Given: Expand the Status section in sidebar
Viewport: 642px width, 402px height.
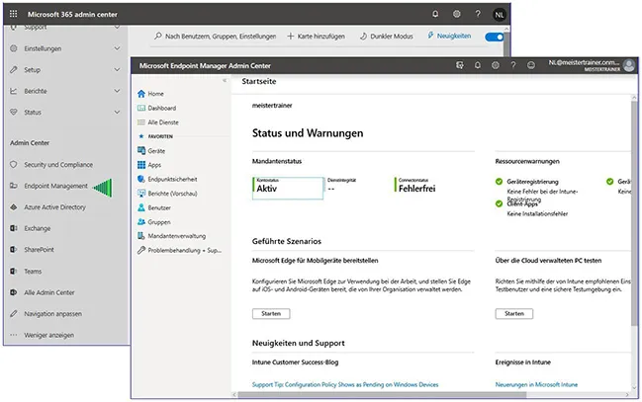Looking at the screenshot, I should [x=118, y=113].
